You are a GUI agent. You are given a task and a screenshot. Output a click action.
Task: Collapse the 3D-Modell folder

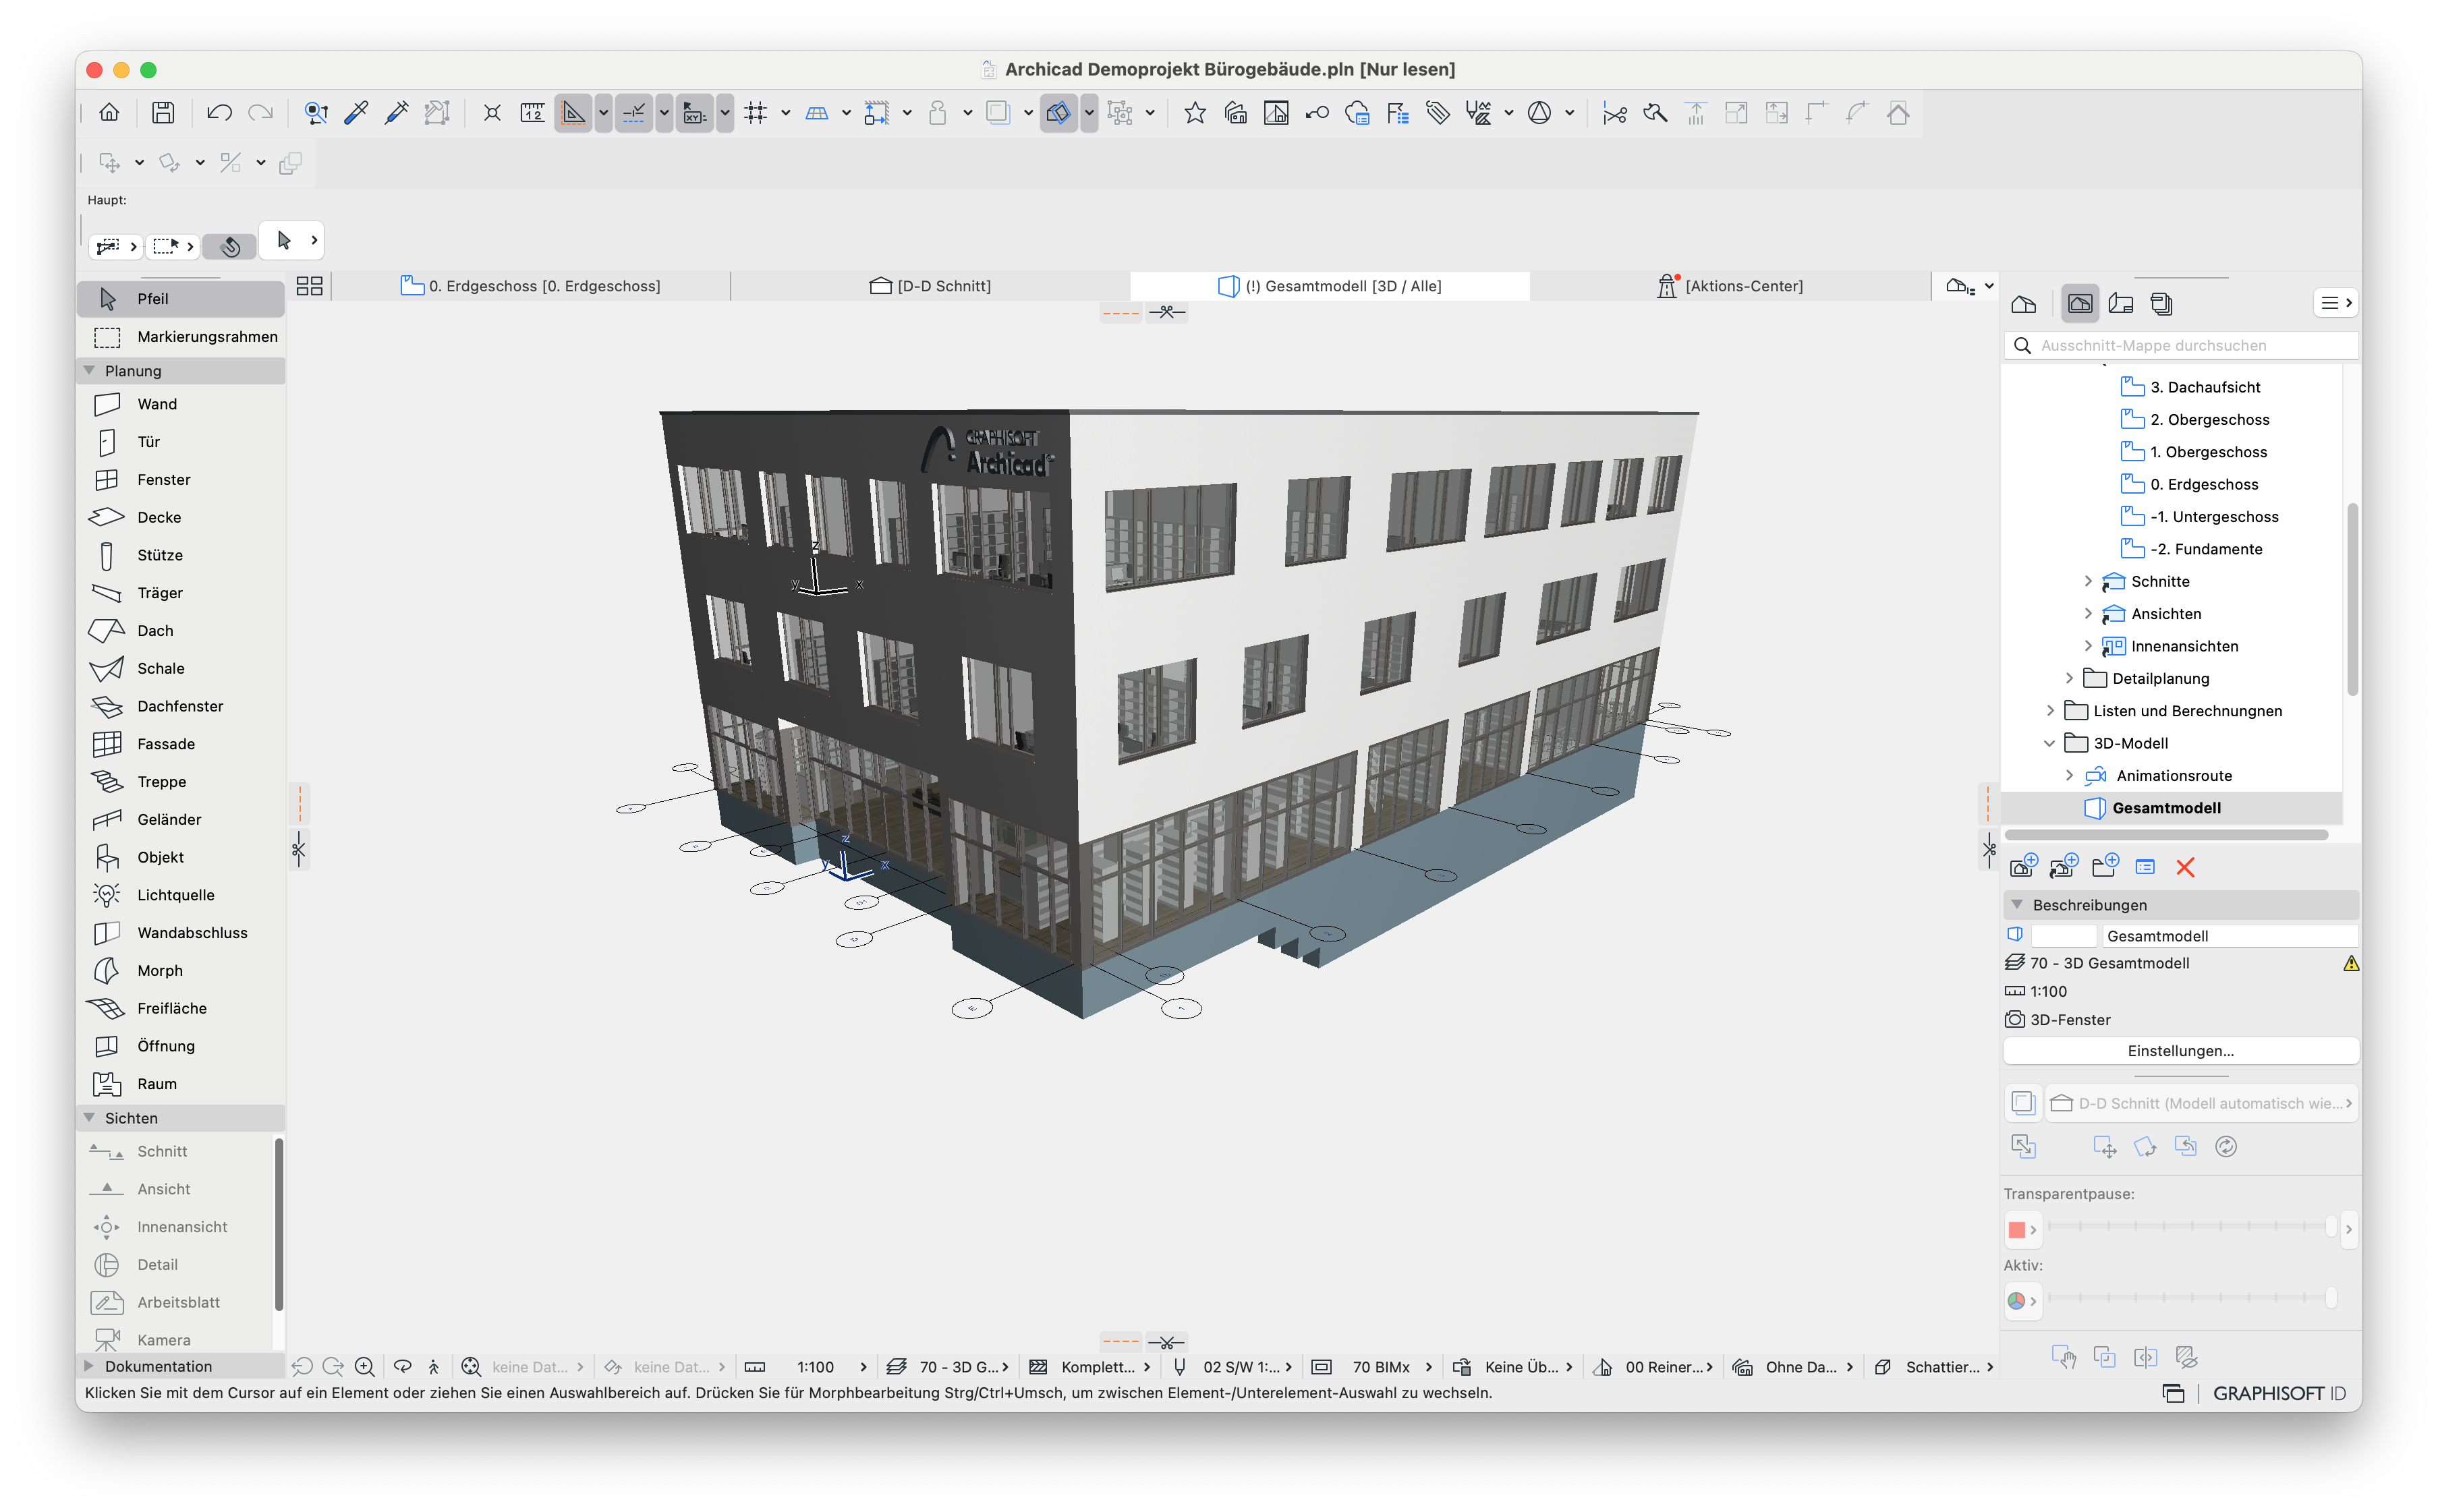[2050, 743]
